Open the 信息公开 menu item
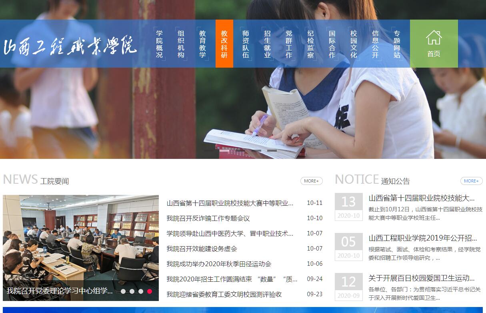The height and width of the screenshot is (313, 486). [375, 44]
